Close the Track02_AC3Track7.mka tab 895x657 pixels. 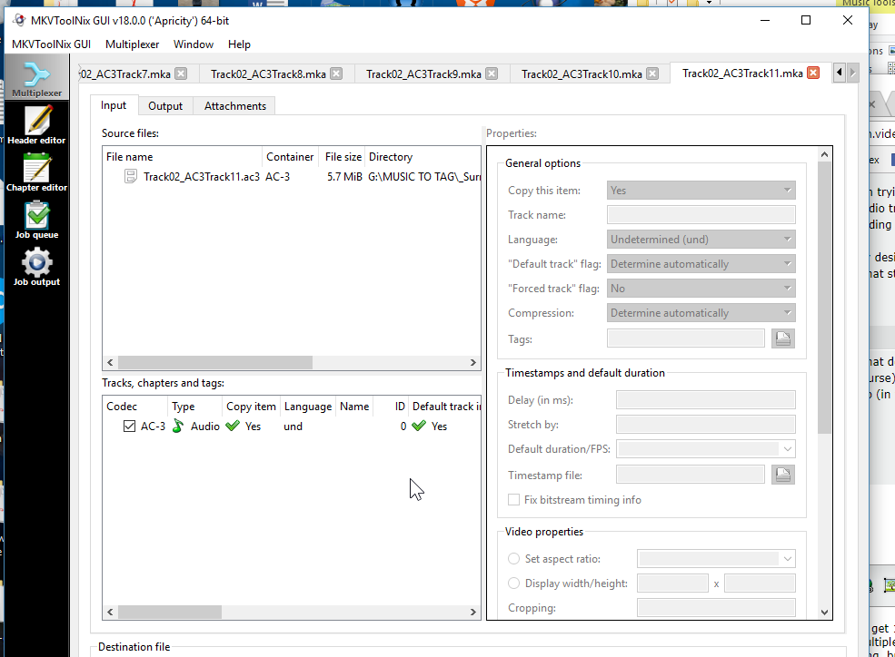tap(181, 74)
